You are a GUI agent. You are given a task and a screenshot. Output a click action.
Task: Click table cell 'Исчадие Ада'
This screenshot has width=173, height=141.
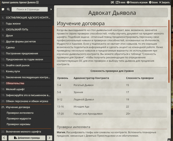(x=81, y=107)
